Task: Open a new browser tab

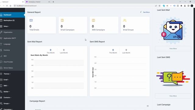Action: pos(53,2)
